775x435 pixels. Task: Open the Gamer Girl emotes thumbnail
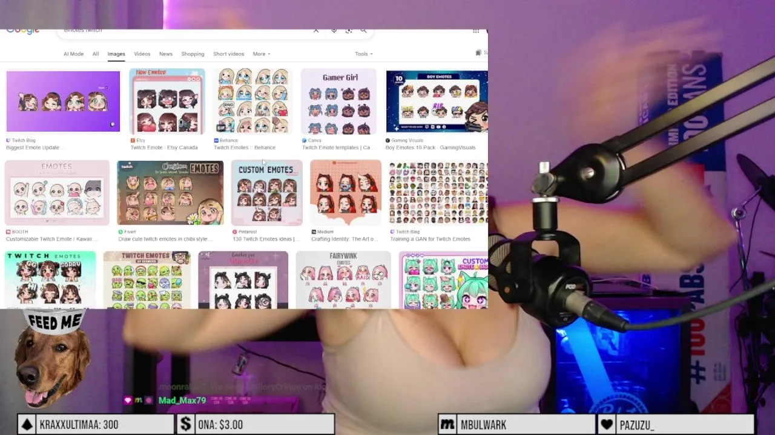[x=339, y=101]
